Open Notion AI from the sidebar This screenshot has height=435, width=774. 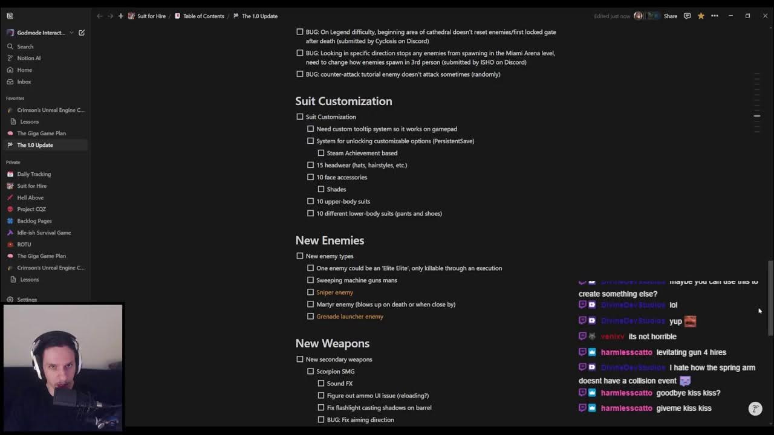(28, 58)
